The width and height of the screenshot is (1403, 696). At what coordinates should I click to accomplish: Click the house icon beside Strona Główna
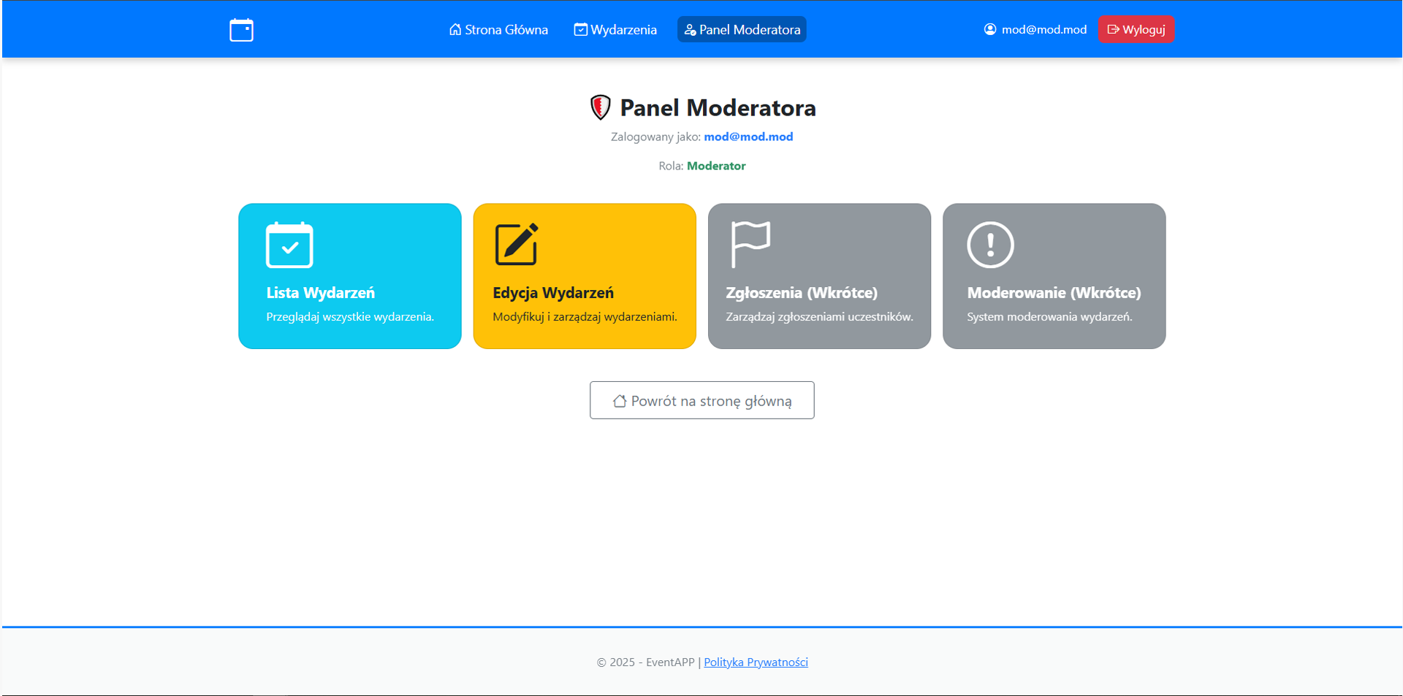455,29
